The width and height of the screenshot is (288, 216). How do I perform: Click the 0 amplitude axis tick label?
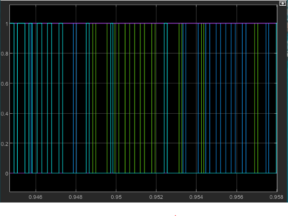coord(7,173)
